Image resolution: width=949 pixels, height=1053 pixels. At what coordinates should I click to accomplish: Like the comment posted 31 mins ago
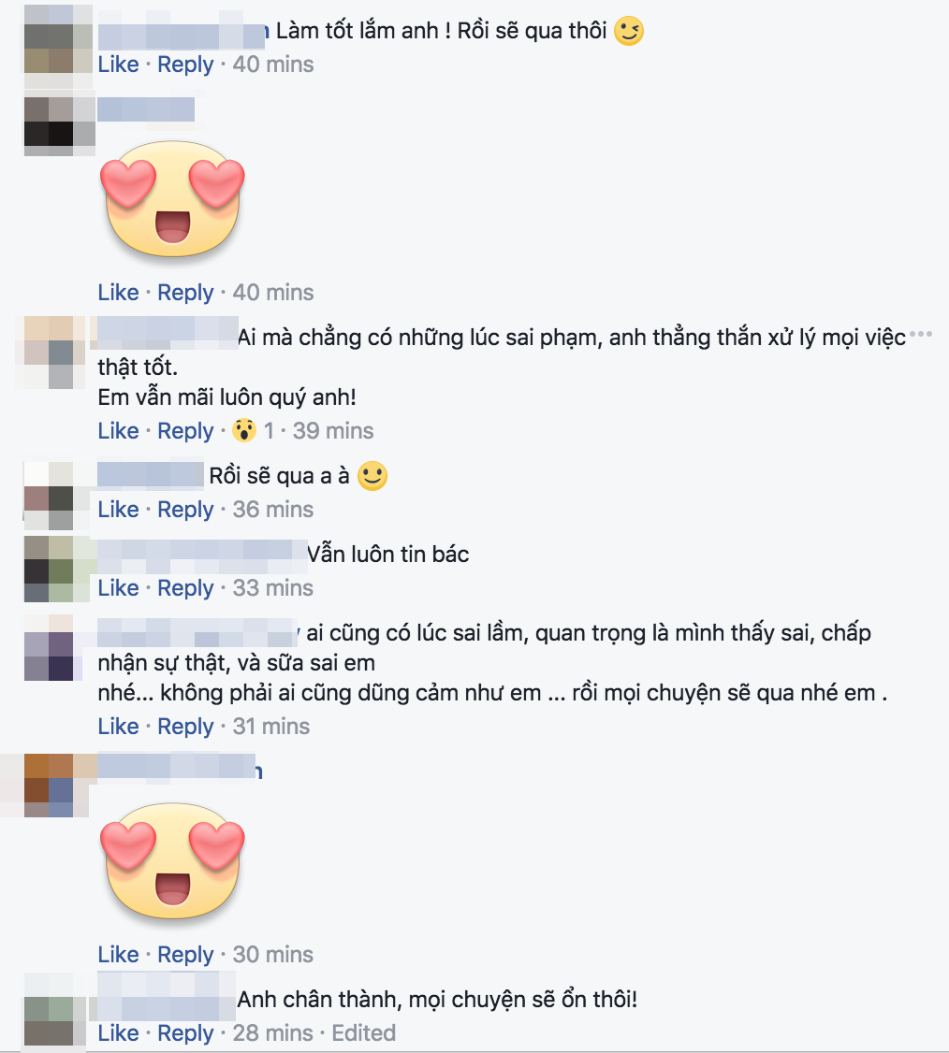[118, 727]
